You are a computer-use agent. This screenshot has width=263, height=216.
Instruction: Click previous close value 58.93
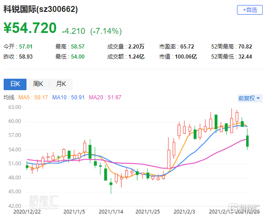pos(26,57)
